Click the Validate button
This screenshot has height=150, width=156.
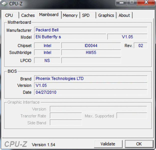point(108,144)
